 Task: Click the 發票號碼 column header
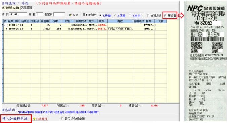(81, 21)
